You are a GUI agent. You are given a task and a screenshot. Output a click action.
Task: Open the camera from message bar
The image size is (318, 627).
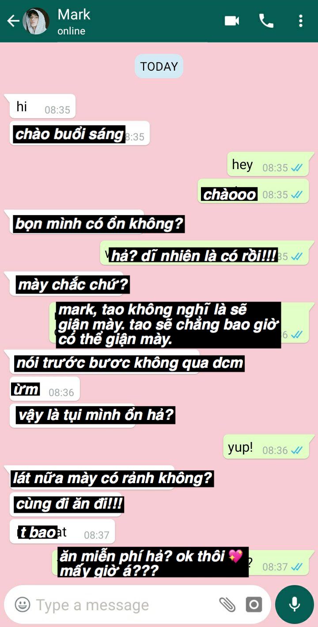254,604
